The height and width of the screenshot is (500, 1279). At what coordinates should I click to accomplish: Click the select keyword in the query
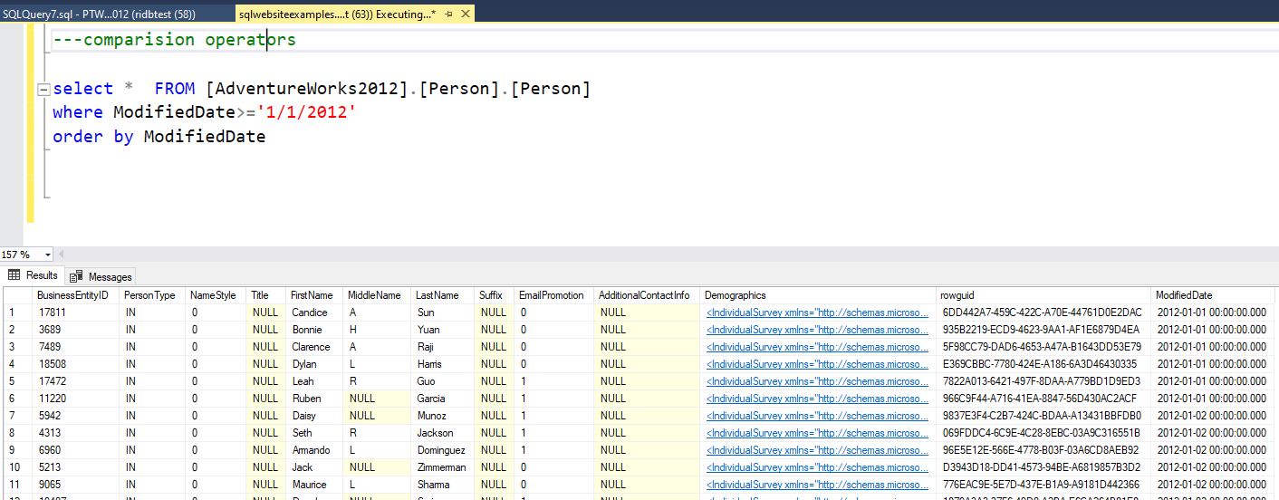(x=83, y=89)
